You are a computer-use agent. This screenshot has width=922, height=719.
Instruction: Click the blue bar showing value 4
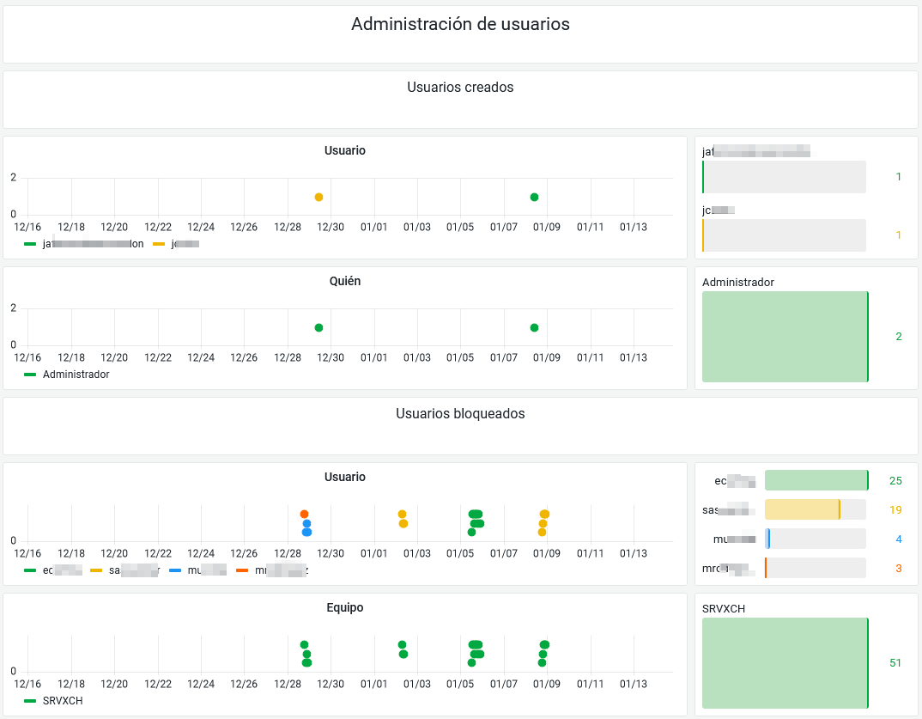pyautogui.click(x=767, y=539)
